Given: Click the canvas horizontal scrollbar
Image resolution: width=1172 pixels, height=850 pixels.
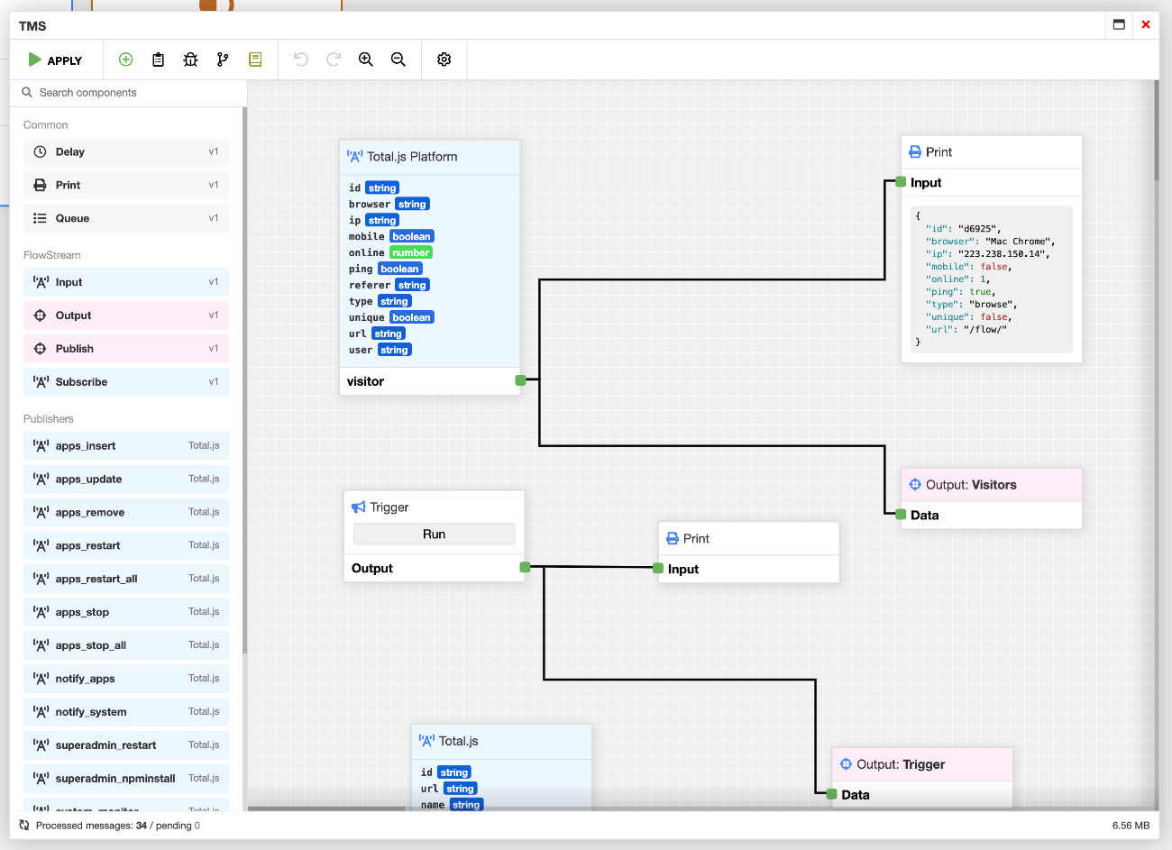Looking at the screenshot, I should (x=326, y=809).
